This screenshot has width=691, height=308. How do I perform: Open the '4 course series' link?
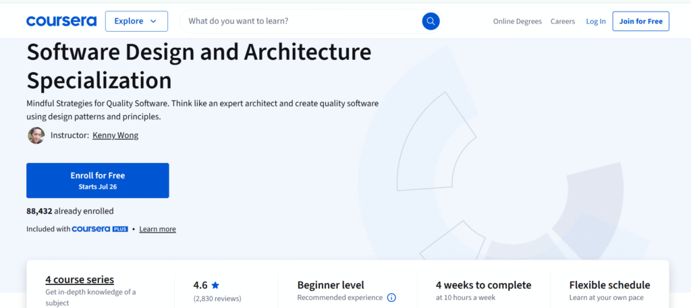coord(80,280)
